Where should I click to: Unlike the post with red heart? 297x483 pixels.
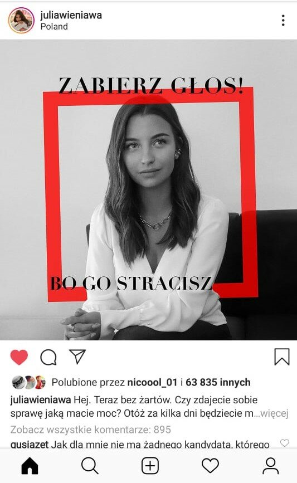(x=19, y=357)
